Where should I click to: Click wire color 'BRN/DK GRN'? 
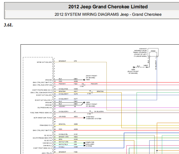tap(64, 137)
